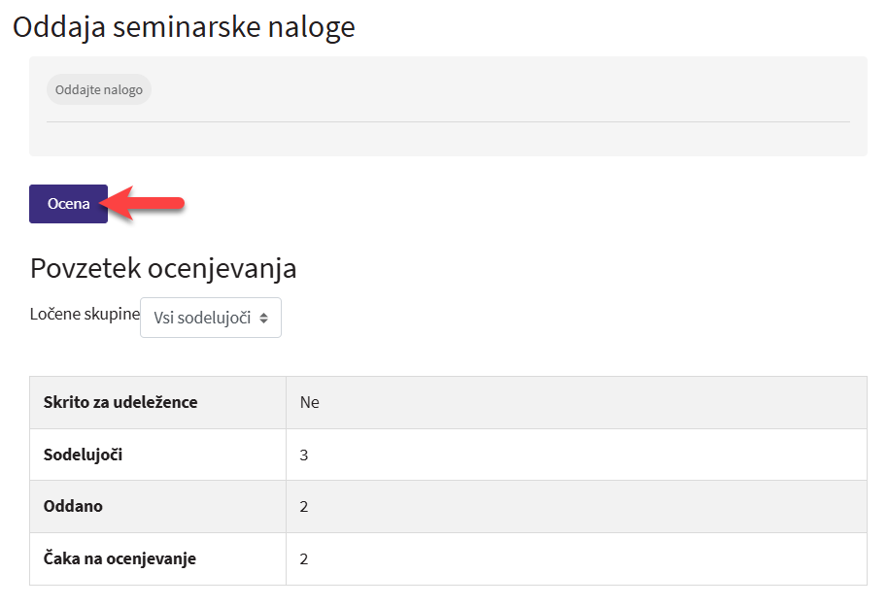Click the Ločene skupine label
The width and height of the screenshot is (888, 607).
[x=85, y=316]
